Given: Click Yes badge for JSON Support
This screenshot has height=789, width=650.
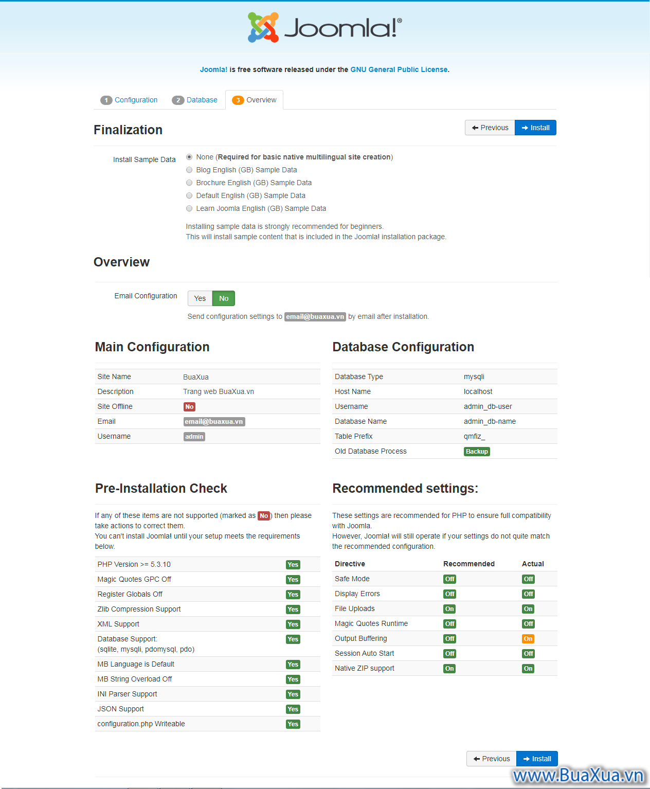Looking at the screenshot, I should 293,709.
